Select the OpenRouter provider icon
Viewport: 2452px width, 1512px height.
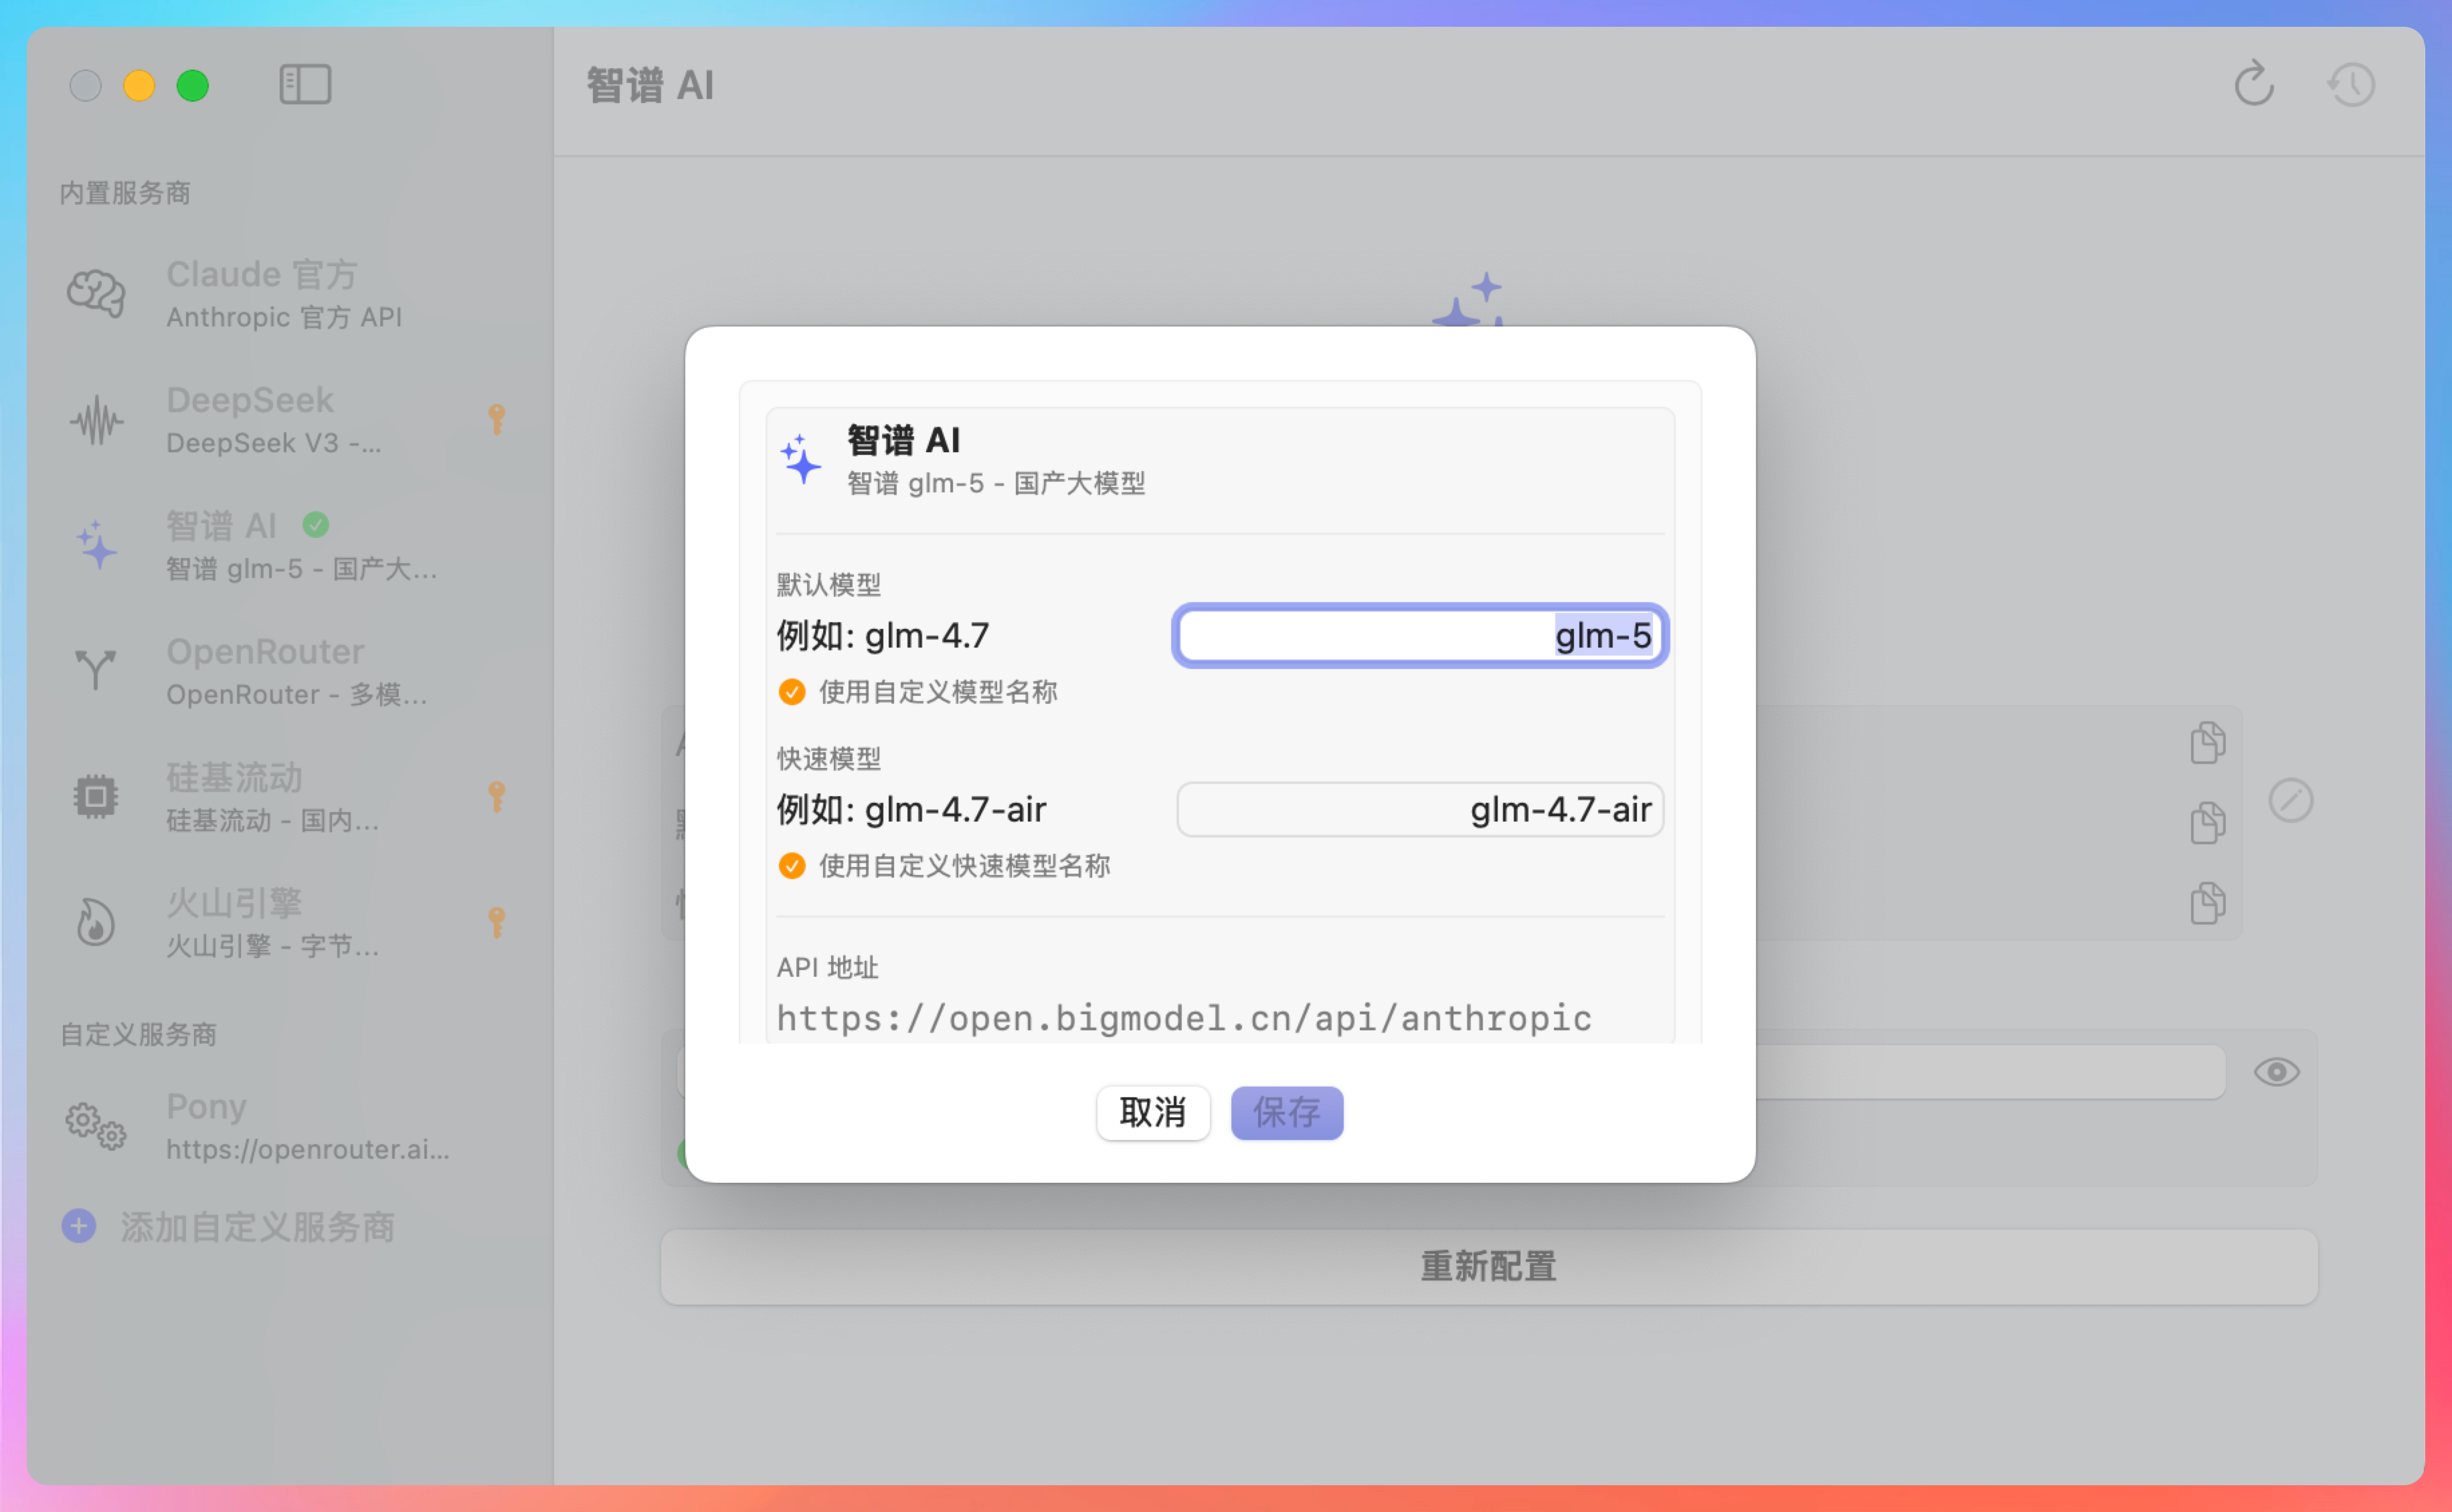tap(95, 670)
